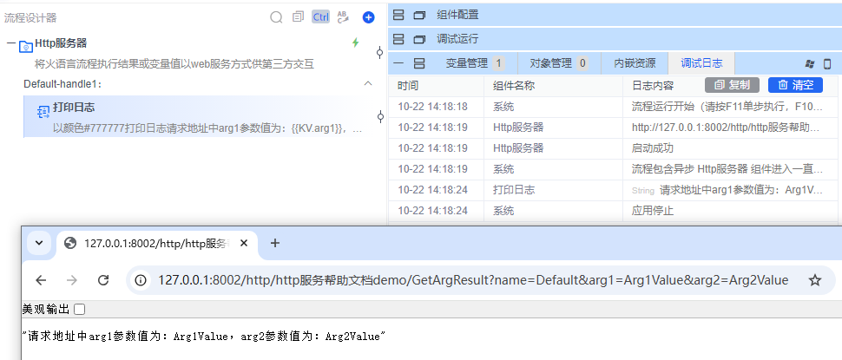The width and height of the screenshot is (842, 360).
Task: Select the 应用停止 log row
Action: coord(613,211)
